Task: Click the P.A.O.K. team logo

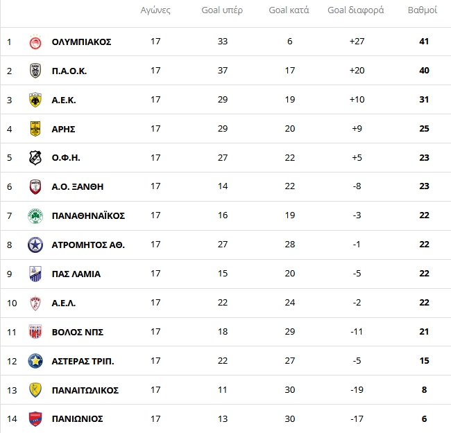Action: click(35, 71)
